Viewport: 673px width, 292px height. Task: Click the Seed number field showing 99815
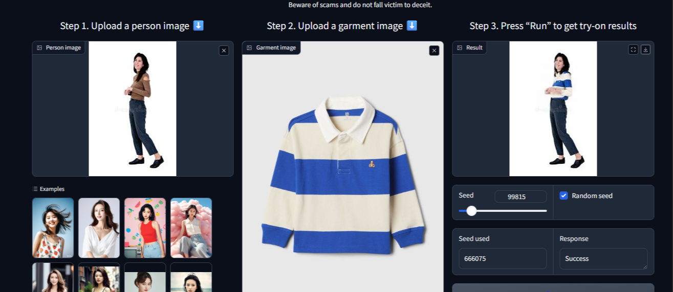520,197
